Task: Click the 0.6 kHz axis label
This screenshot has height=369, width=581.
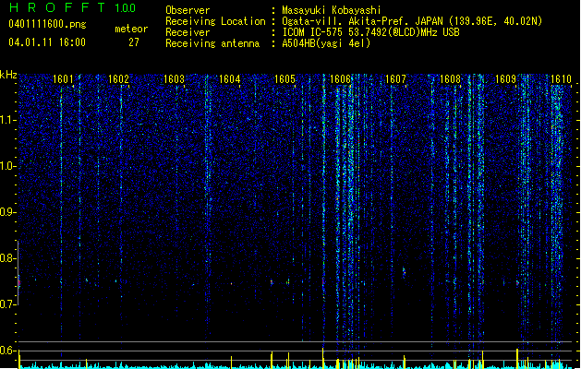Action: tap(7, 351)
